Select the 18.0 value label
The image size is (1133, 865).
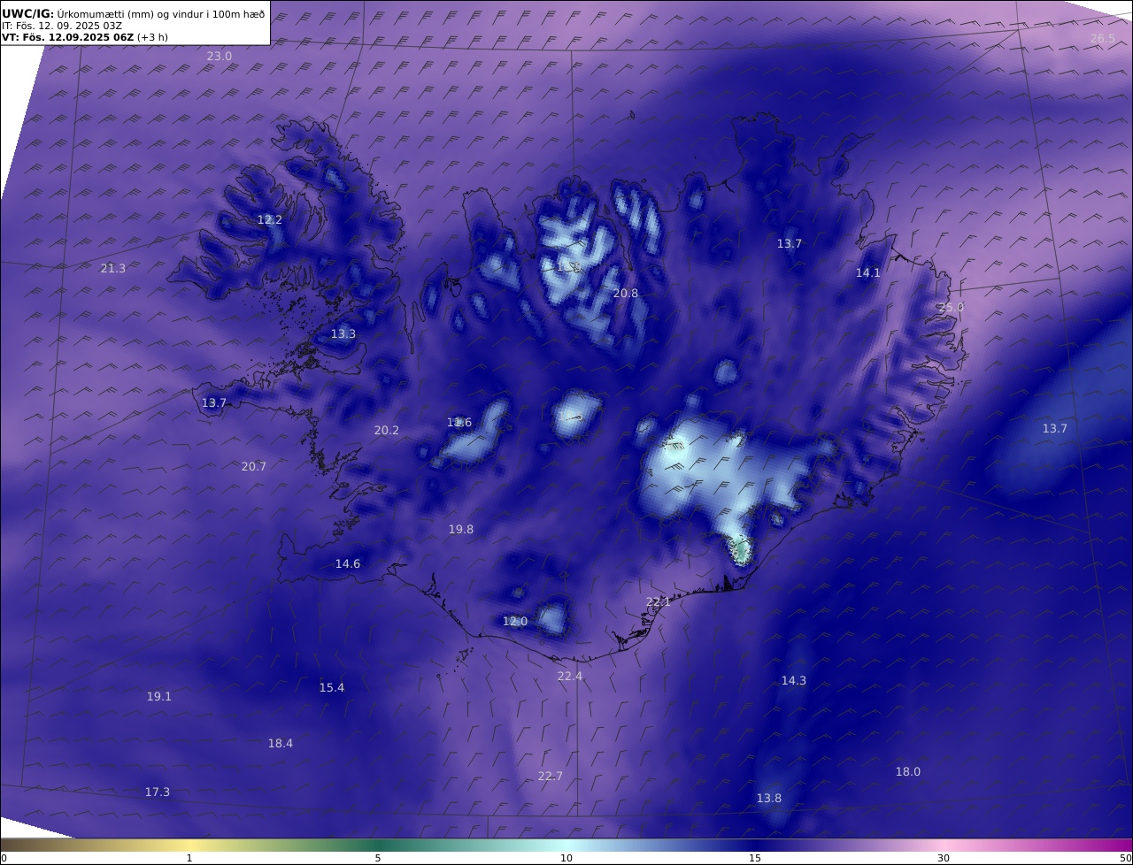tap(908, 772)
